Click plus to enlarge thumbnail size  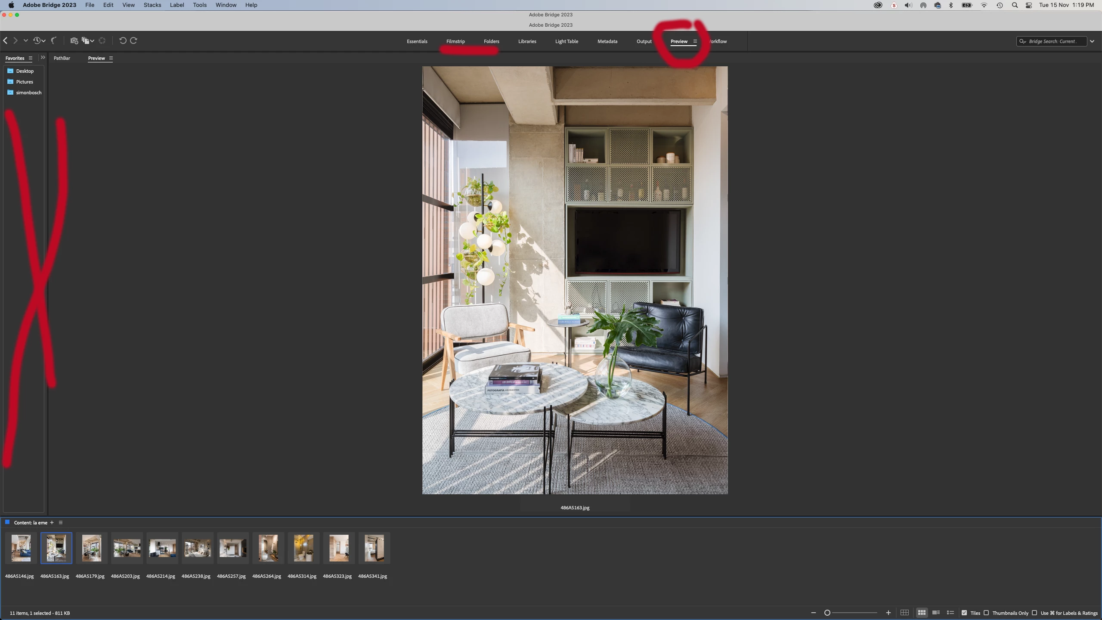tap(888, 613)
